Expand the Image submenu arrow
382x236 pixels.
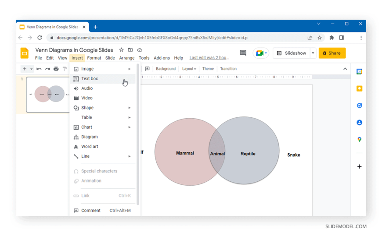(x=130, y=69)
